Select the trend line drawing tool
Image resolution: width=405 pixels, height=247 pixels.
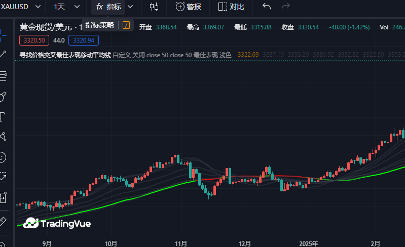click(3, 54)
